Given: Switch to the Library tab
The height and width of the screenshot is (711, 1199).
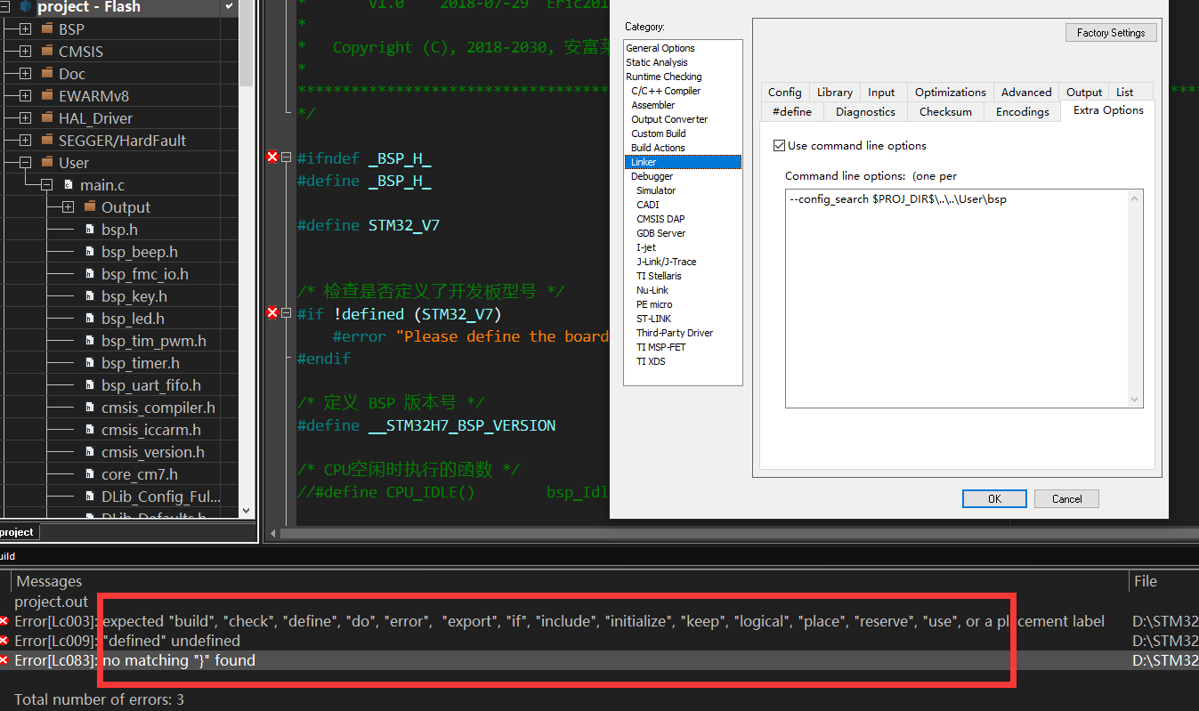Looking at the screenshot, I should click(x=835, y=92).
